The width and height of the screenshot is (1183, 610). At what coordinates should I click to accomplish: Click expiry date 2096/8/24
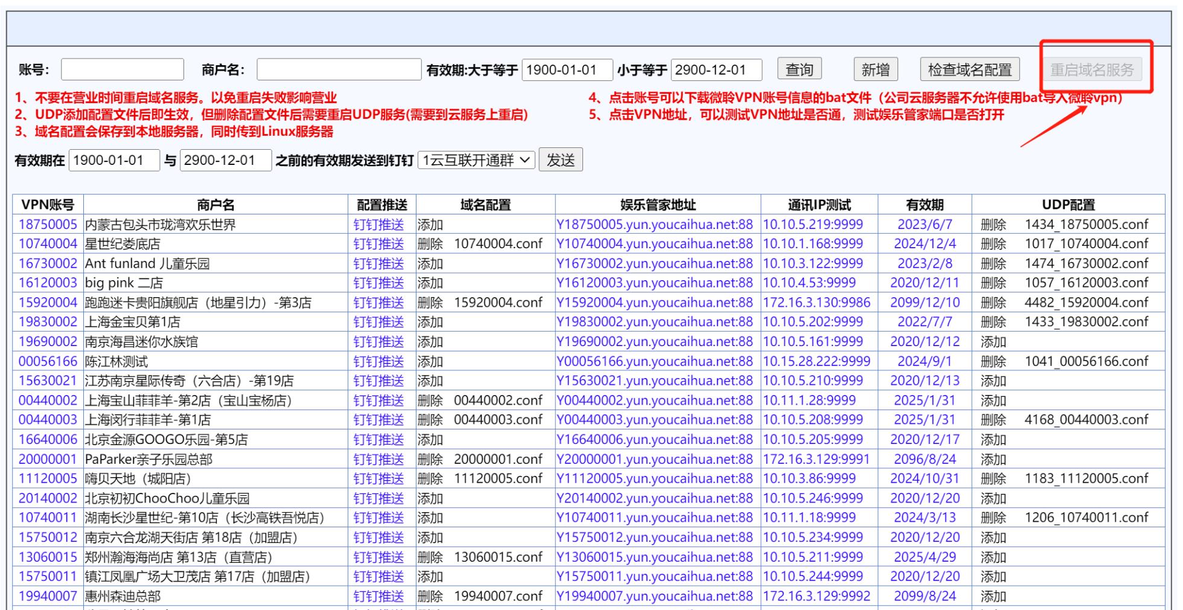click(x=925, y=459)
